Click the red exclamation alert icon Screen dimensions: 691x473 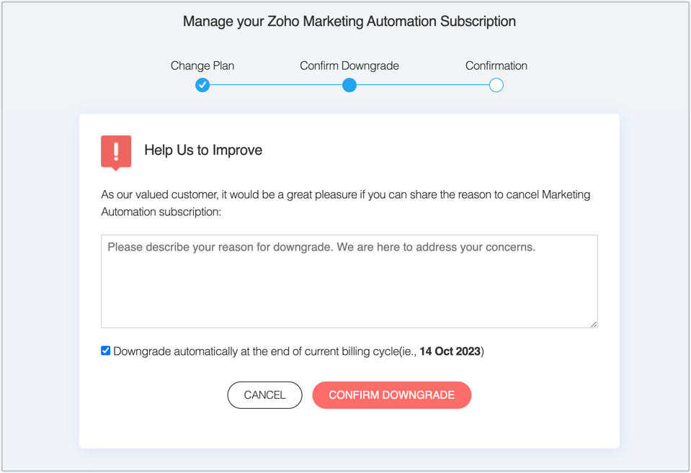[116, 153]
